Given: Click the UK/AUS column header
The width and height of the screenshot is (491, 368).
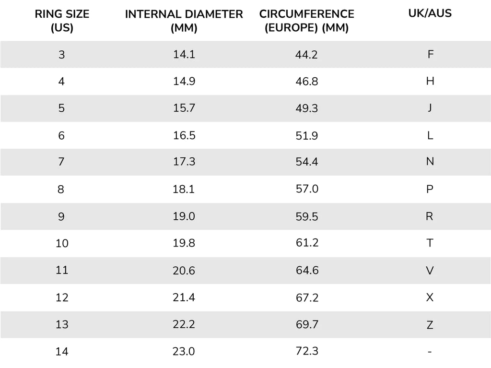Looking at the screenshot, I should coord(430,13).
